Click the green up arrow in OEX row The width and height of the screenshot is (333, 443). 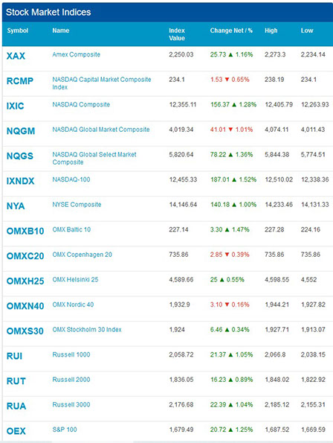230,430
